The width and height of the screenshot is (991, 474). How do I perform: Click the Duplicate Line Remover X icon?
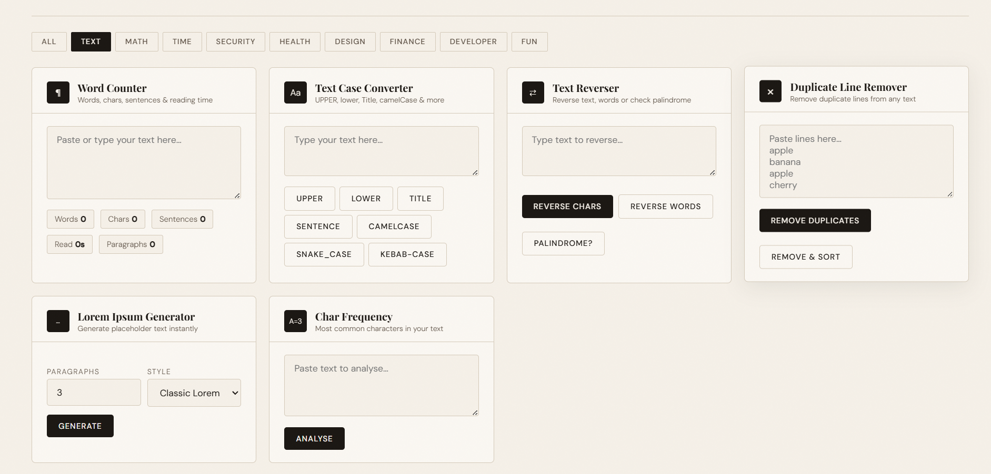click(x=770, y=91)
